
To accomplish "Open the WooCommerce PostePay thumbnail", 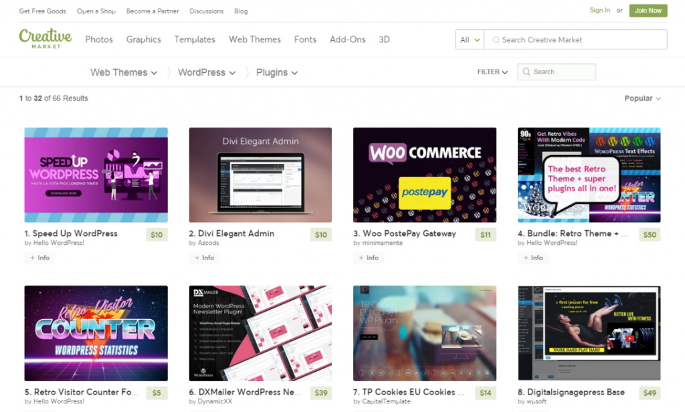I will [425, 175].
